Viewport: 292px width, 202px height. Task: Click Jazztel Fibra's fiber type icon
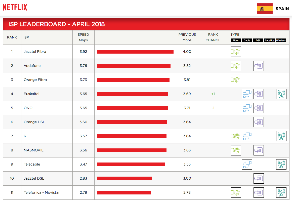coord(236,52)
